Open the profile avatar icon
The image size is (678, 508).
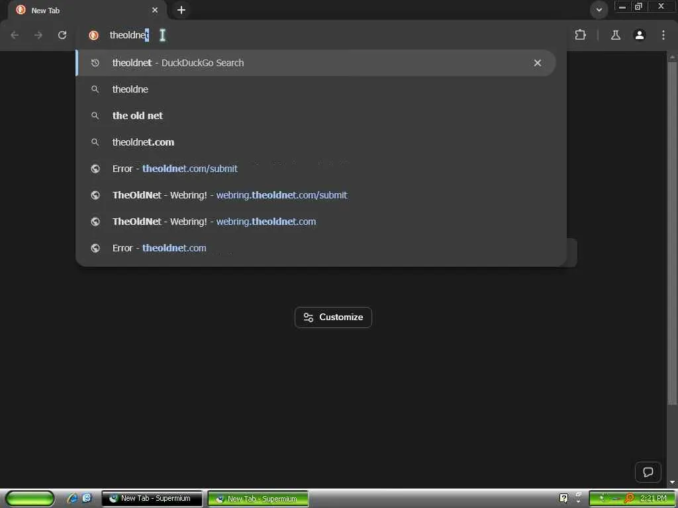tap(640, 35)
